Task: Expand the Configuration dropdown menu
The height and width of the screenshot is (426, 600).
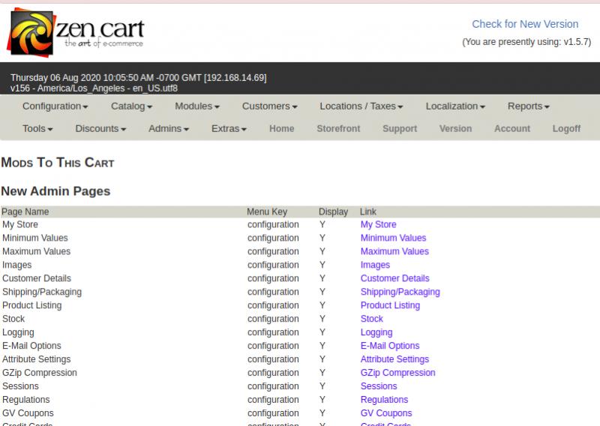Action: click(x=55, y=106)
